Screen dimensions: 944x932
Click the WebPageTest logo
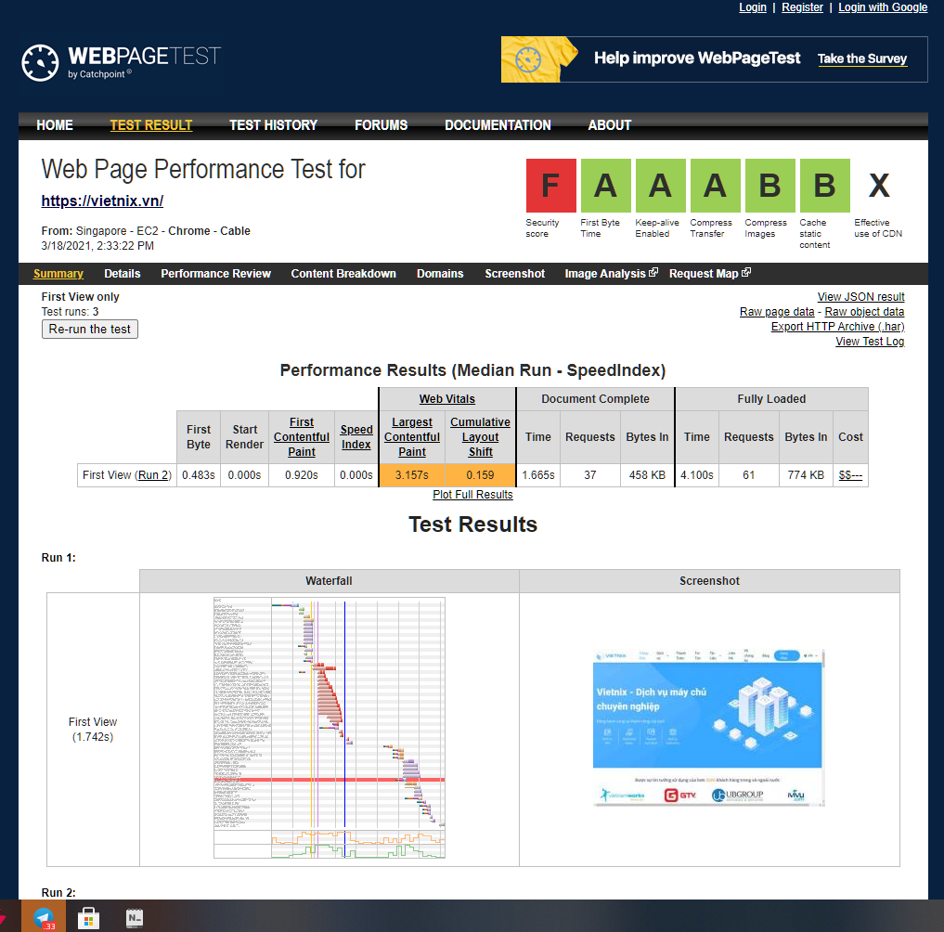121,58
